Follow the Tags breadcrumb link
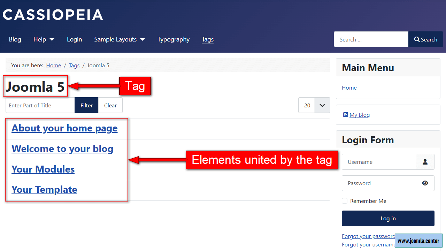This screenshot has width=446, height=251. pos(74,65)
